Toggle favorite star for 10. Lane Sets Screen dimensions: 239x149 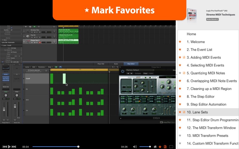pos(180,112)
